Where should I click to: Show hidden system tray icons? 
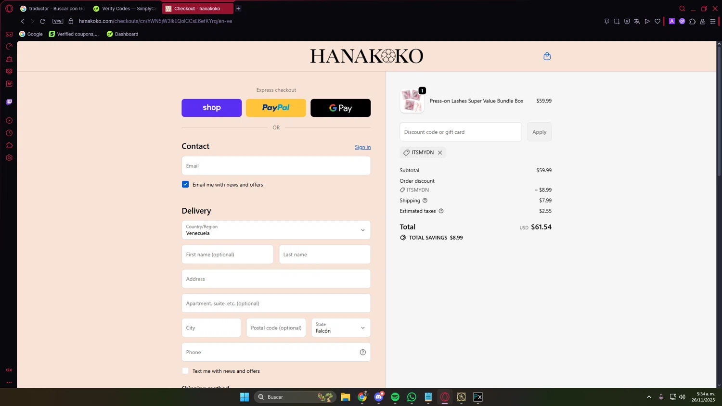click(x=649, y=397)
